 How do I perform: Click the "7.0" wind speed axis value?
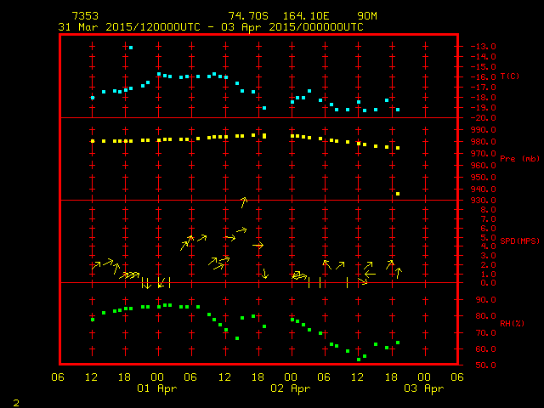488,219
